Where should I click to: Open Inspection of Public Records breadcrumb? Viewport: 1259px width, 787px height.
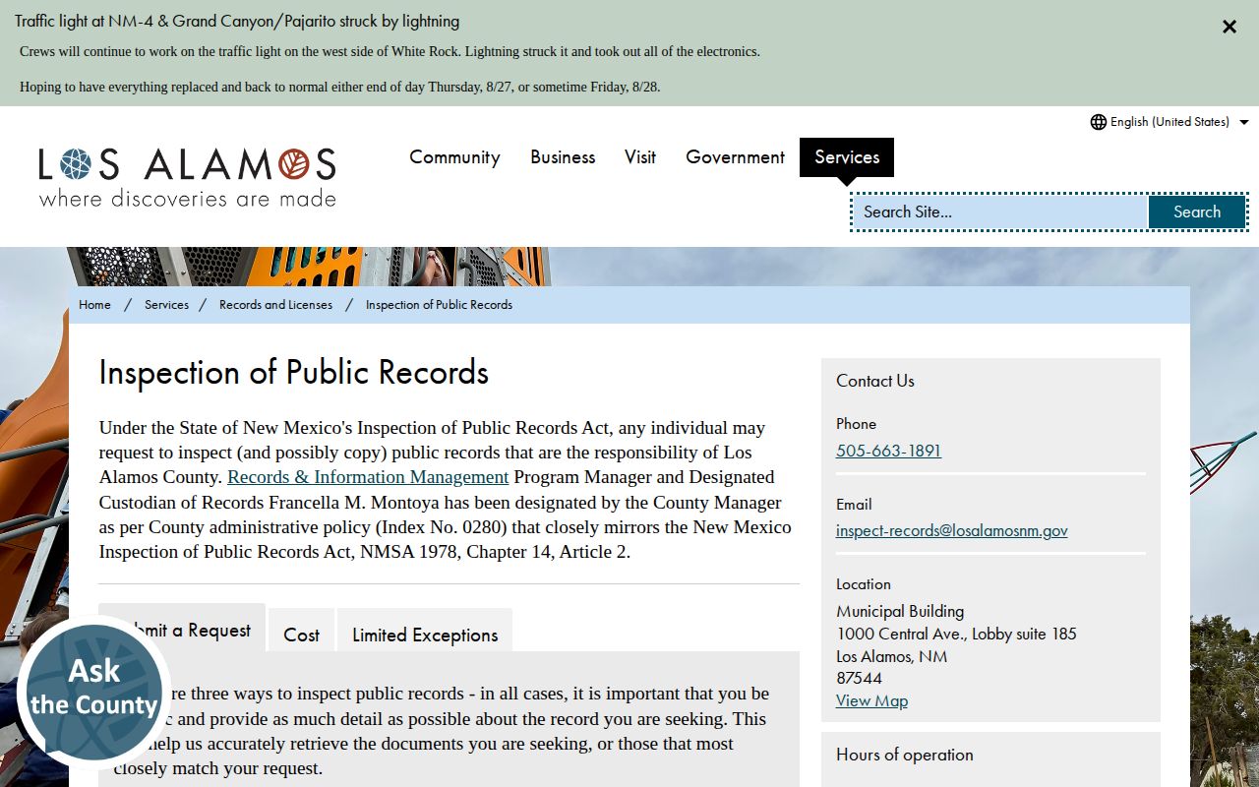[439, 305]
